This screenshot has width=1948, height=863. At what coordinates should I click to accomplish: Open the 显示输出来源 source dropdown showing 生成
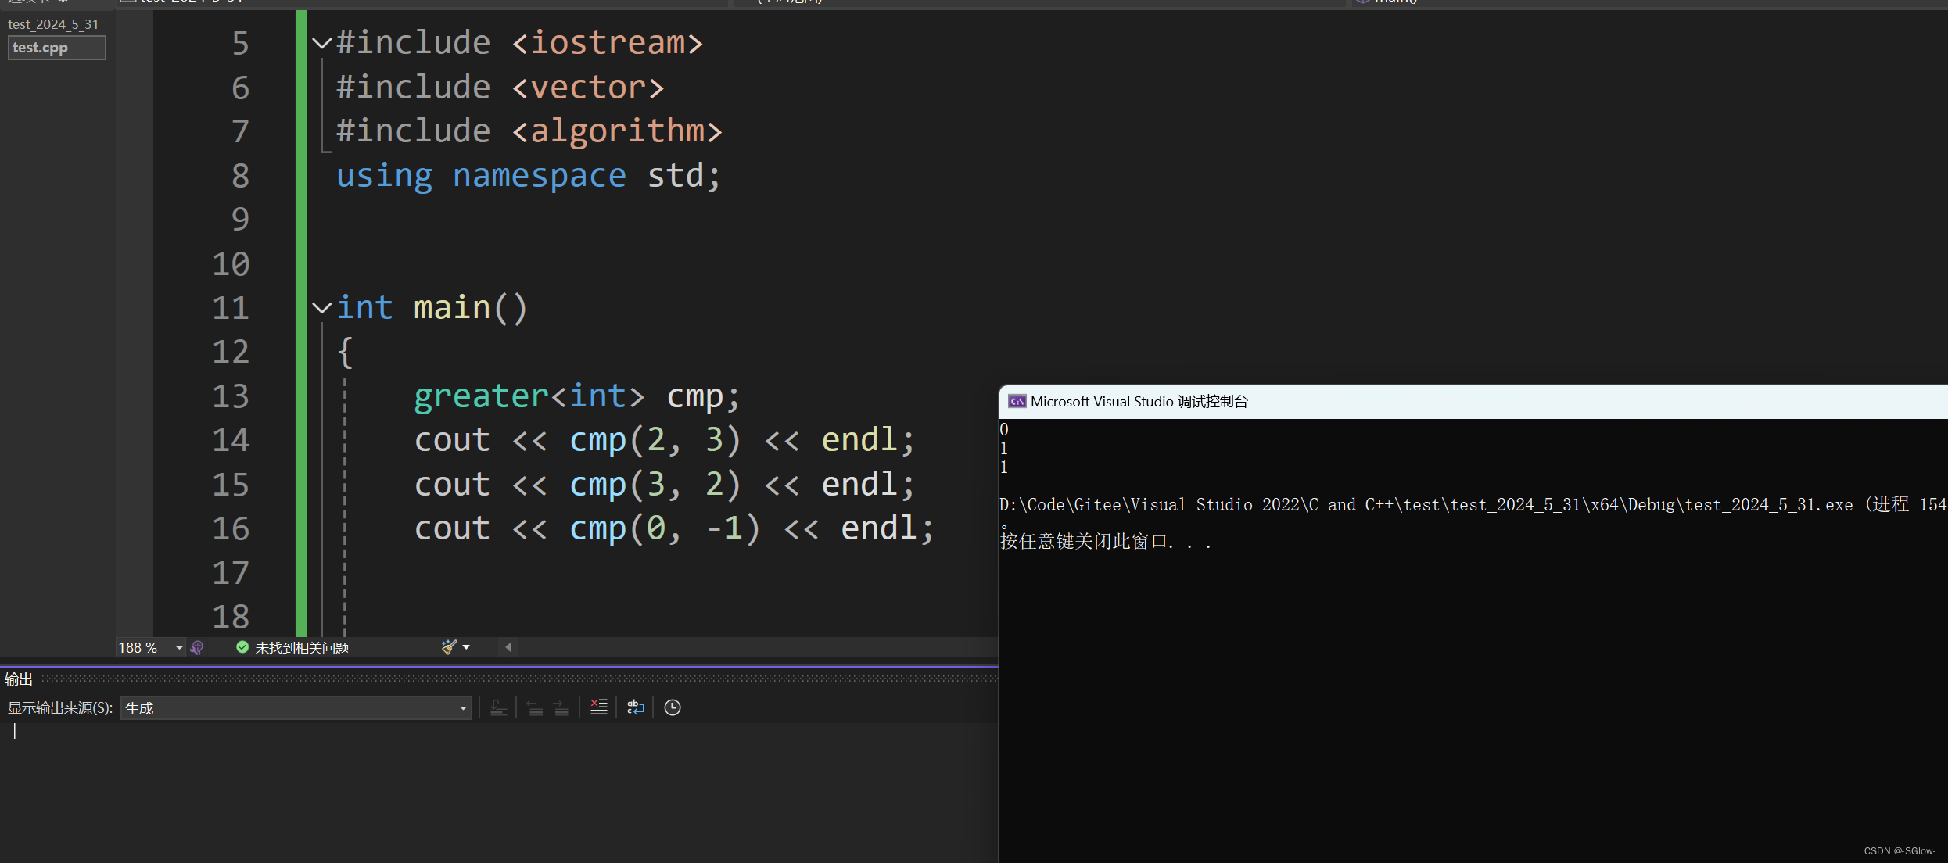tap(461, 707)
